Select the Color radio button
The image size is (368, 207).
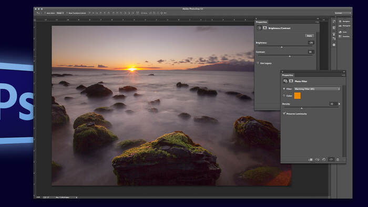pyautogui.click(x=284, y=96)
